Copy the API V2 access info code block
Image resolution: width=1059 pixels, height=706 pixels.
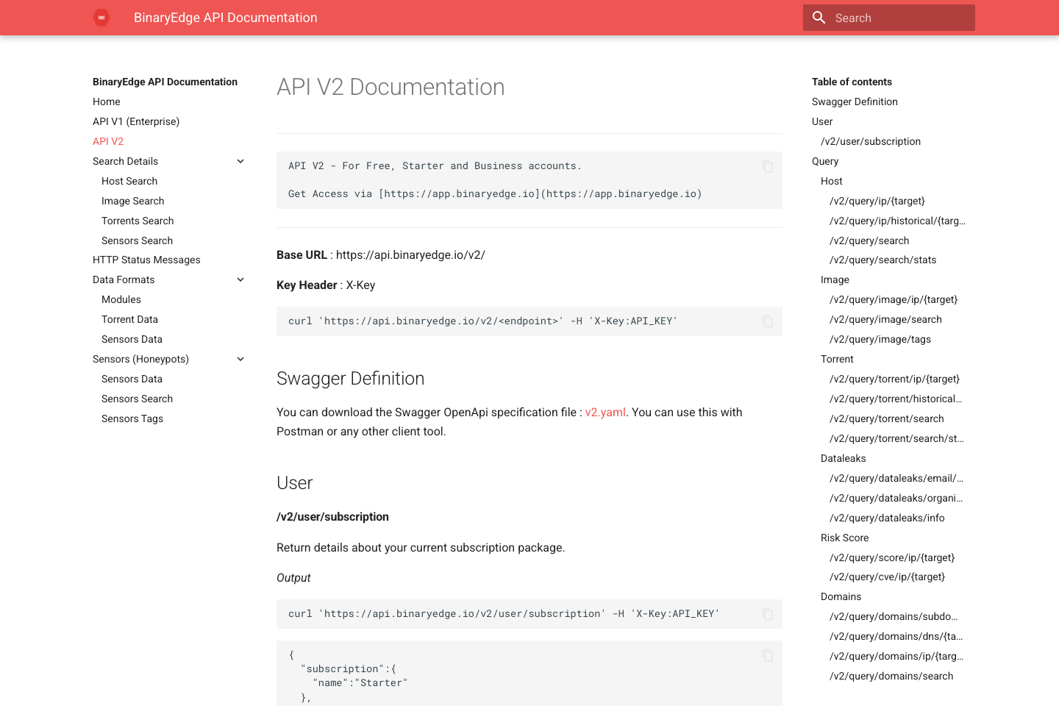click(x=767, y=167)
